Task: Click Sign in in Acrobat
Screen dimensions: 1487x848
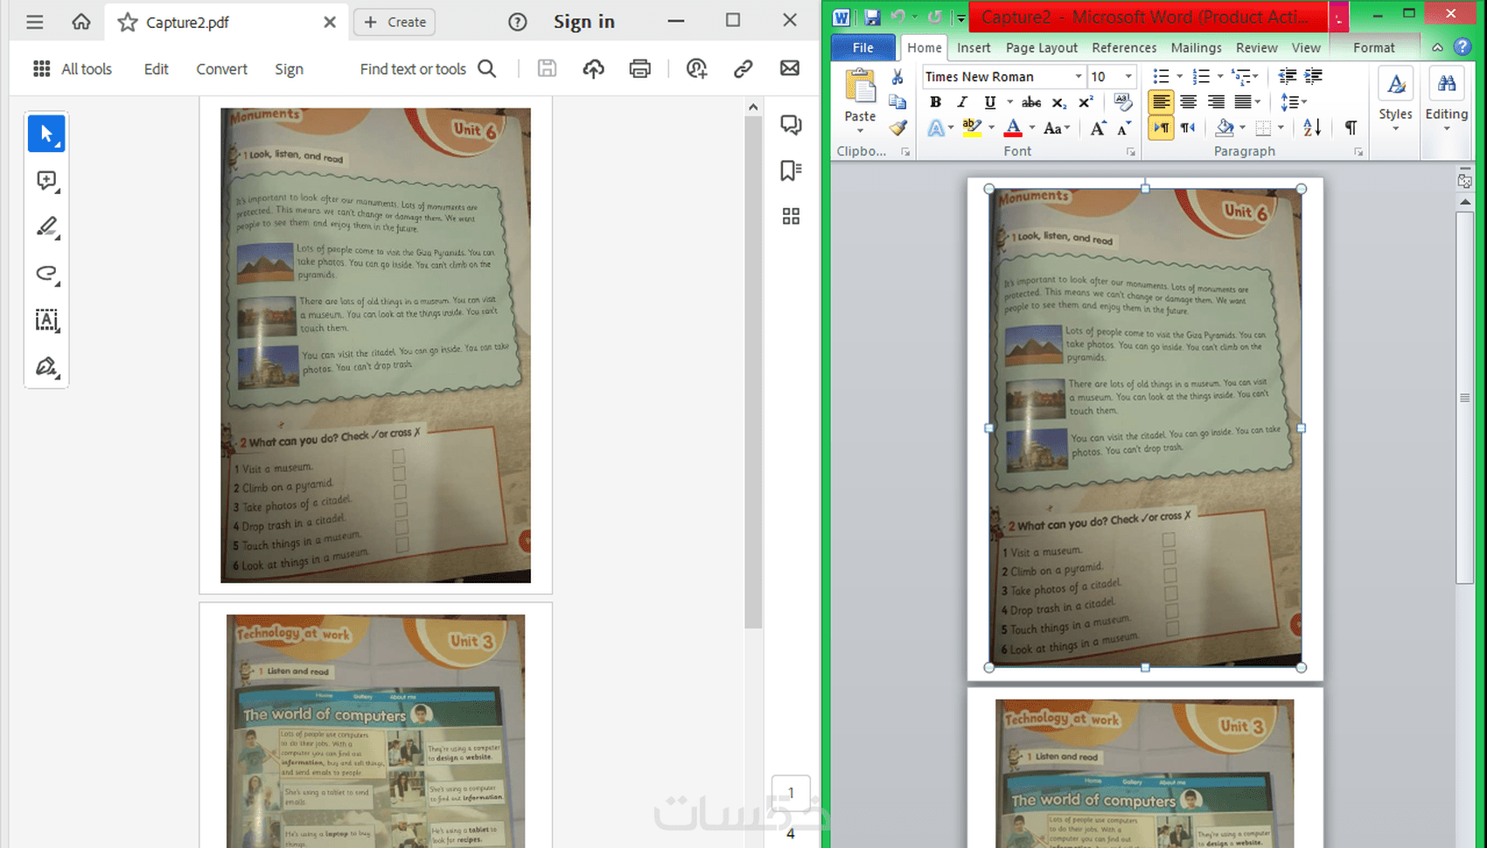Action: tap(584, 22)
